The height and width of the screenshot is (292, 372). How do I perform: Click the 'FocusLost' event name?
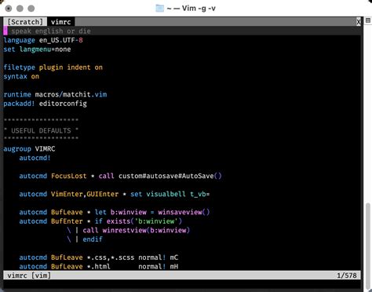click(69, 176)
